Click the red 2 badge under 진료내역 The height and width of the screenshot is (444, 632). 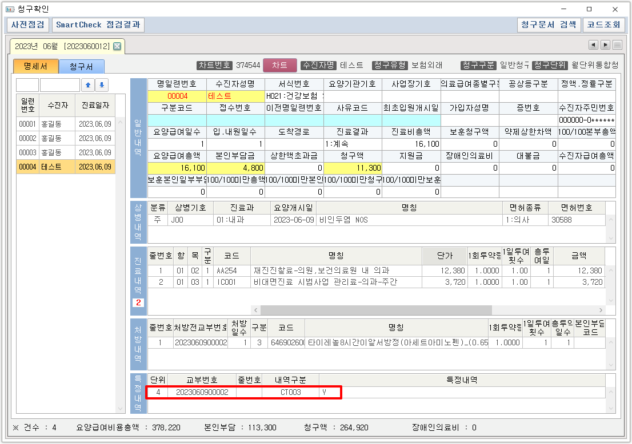coord(138,302)
